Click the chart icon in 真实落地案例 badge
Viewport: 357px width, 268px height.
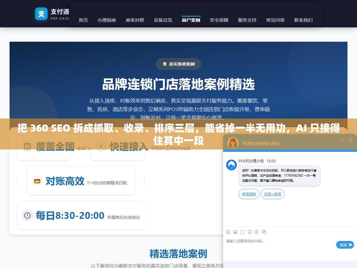(x=165, y=64)
